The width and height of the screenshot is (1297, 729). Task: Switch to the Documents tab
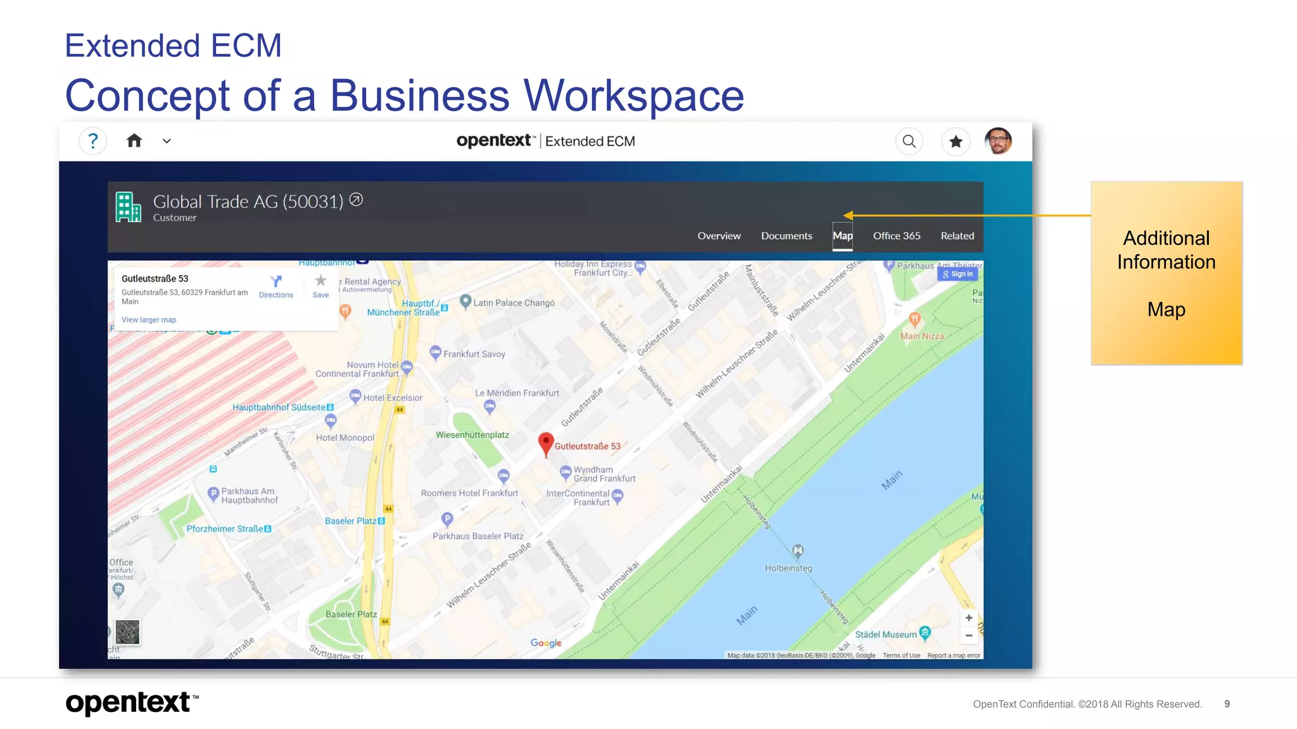(787, 236)
